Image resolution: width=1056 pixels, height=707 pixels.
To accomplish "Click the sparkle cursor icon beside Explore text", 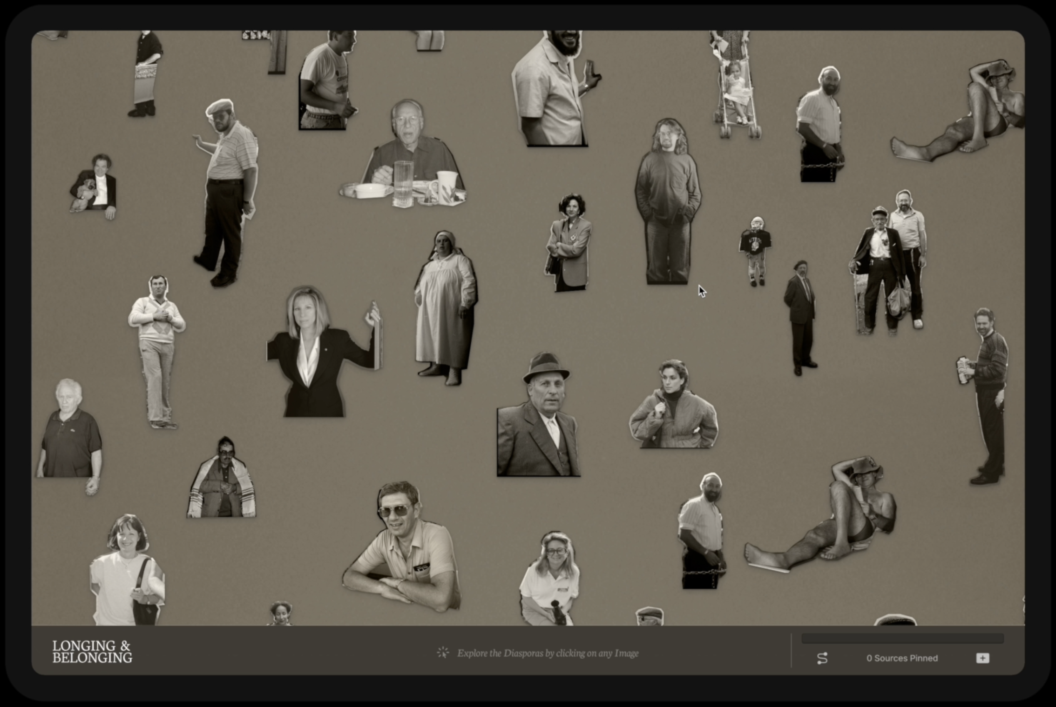I will (x=443, y=653).
